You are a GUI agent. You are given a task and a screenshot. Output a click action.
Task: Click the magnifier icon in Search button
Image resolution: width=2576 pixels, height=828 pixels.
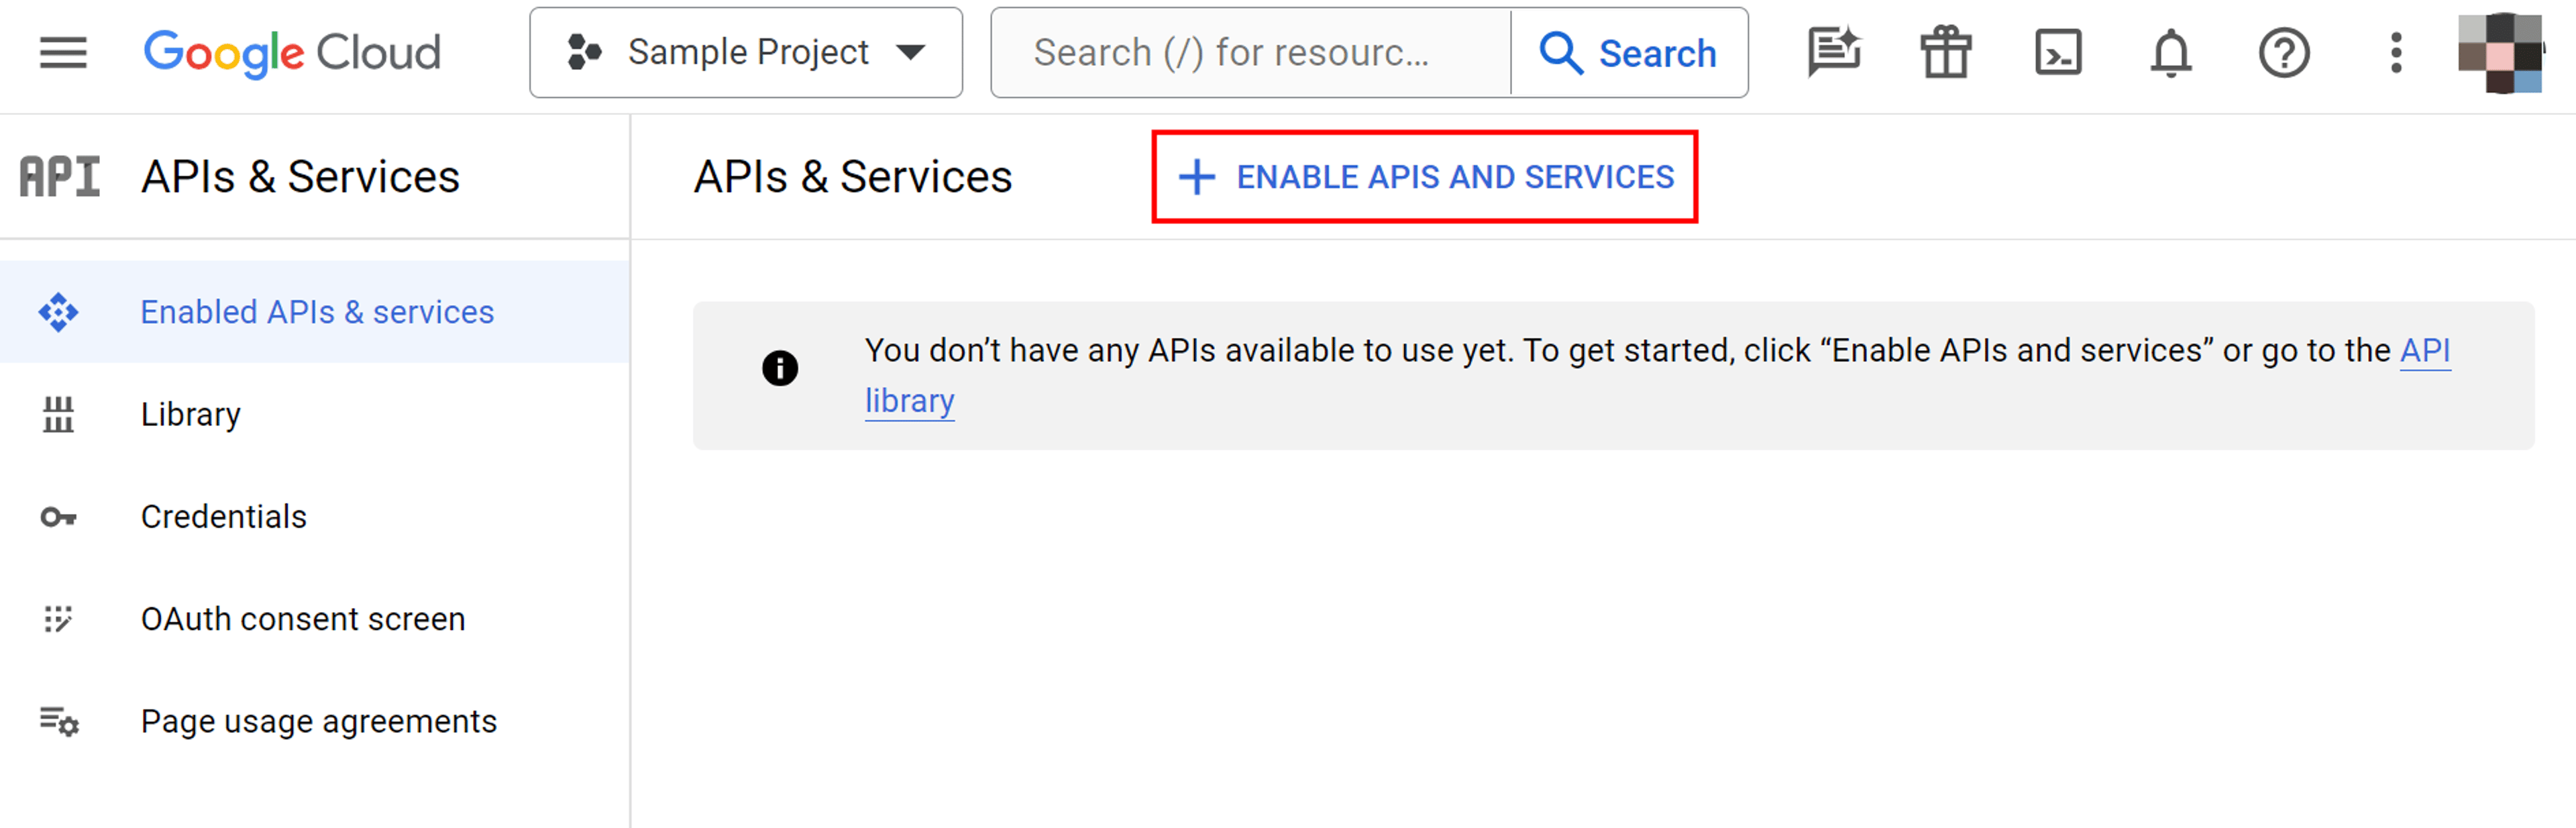(1560, 53)
